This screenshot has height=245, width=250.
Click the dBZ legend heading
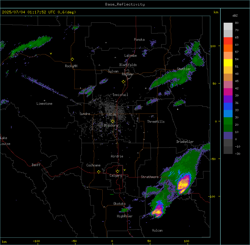pyautogui.click(x=235, y=15)
